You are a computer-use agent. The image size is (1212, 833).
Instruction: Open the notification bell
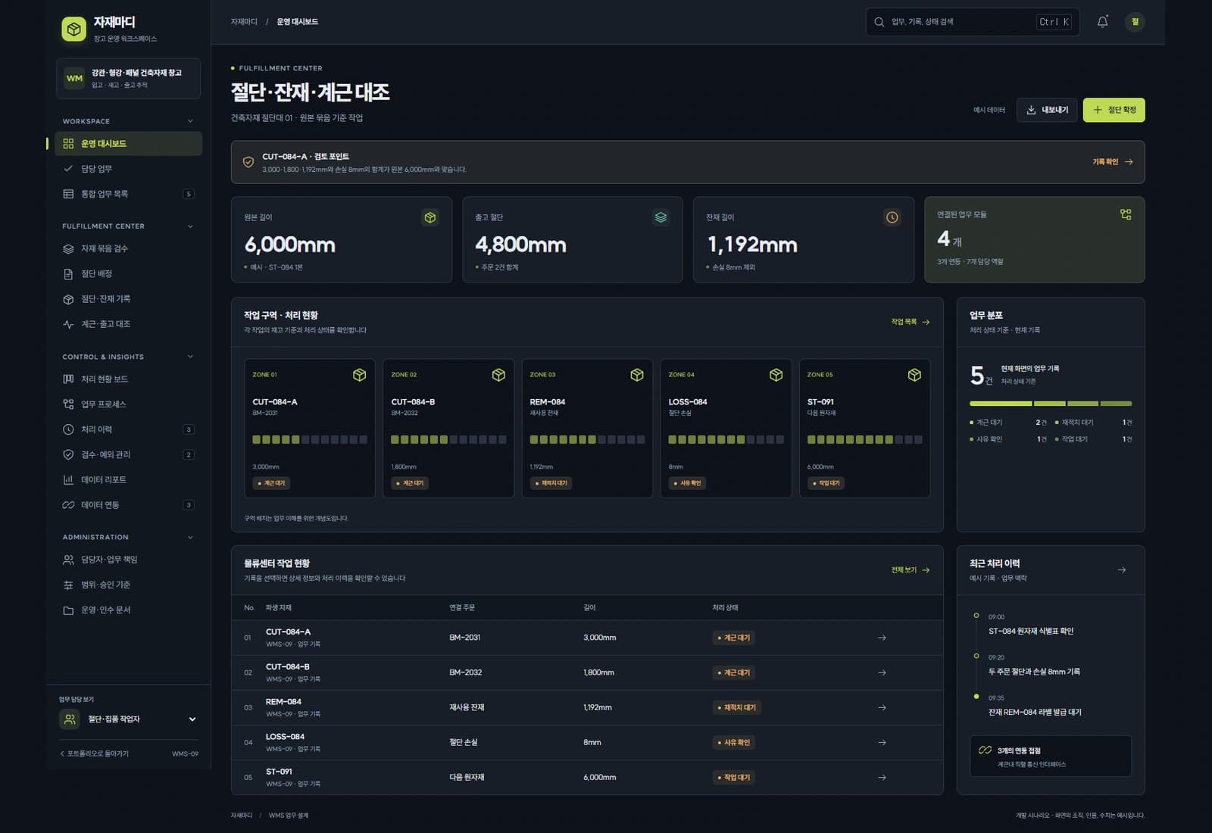click(1102, 22)
